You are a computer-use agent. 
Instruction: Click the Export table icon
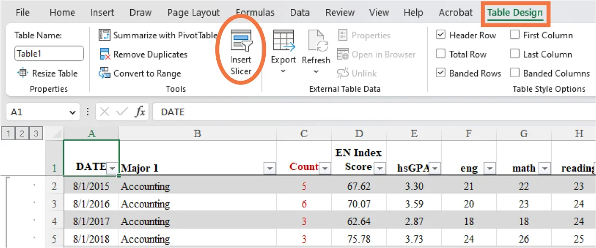(x=283, y=41)
